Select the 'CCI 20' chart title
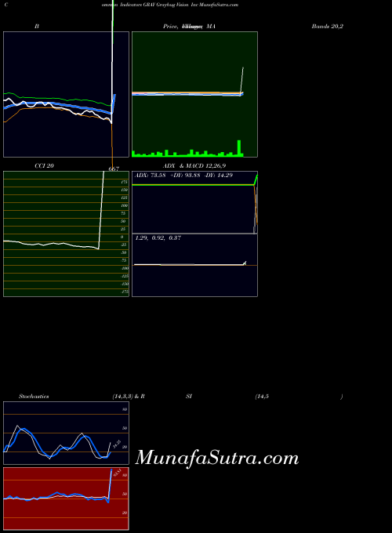 coord(44,166)
